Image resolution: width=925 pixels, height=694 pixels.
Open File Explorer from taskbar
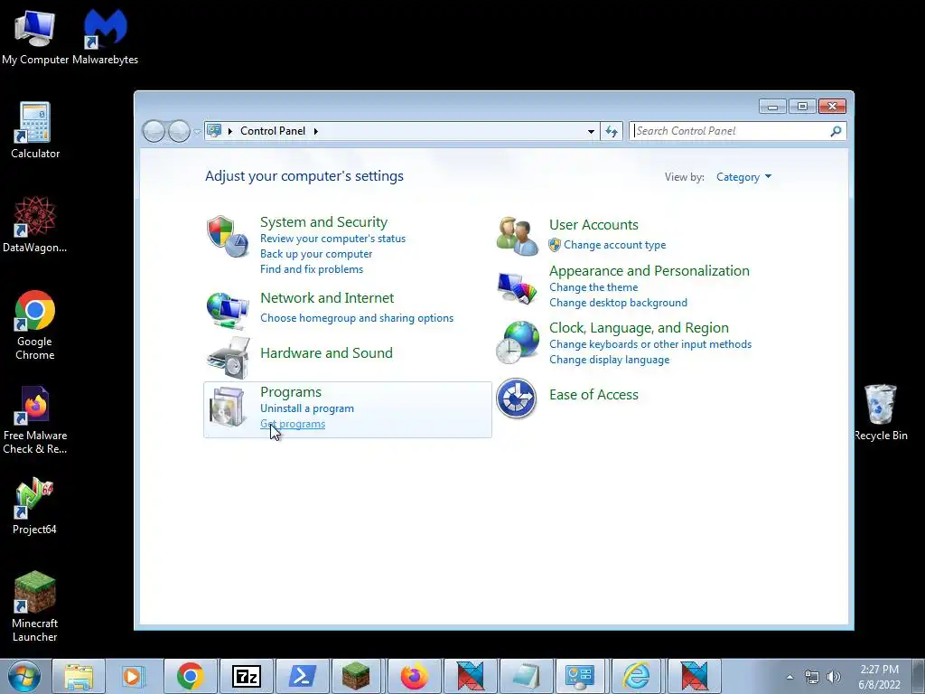click(79, 676)
